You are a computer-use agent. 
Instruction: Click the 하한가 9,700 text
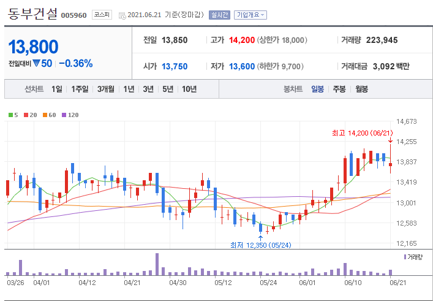281,66
